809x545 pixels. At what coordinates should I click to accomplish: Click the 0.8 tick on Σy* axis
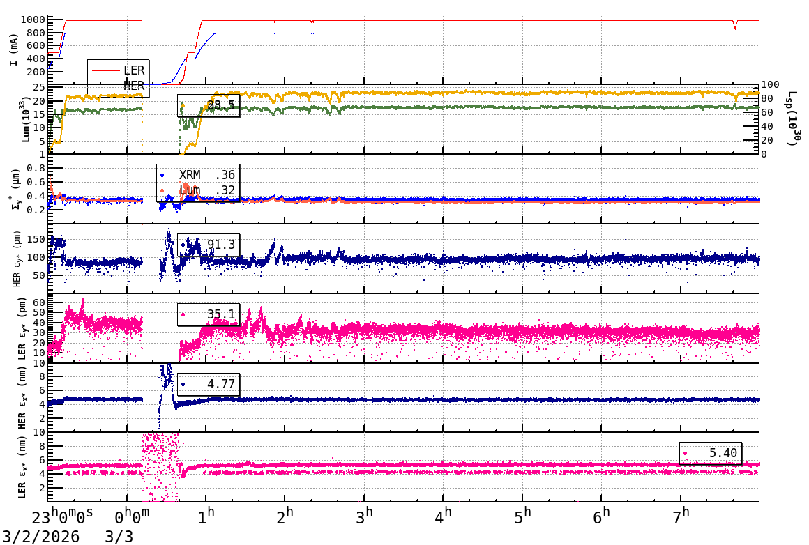(x=36, y=168)
